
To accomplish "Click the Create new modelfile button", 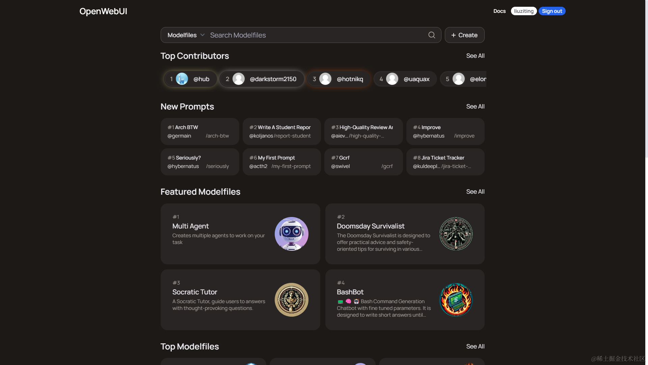I will click(464, 35).
